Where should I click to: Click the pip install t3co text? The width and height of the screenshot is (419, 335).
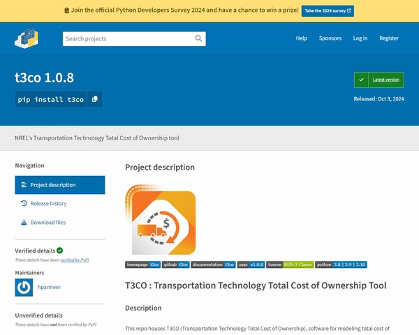tap(51, 99)
